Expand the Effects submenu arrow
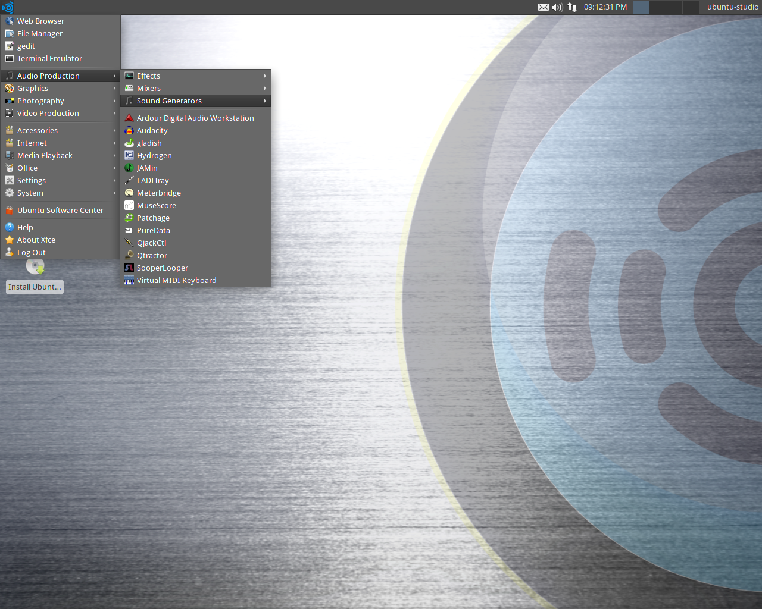Image resolution: width=762 pixels, height=609 pixels. pos(265,76)
